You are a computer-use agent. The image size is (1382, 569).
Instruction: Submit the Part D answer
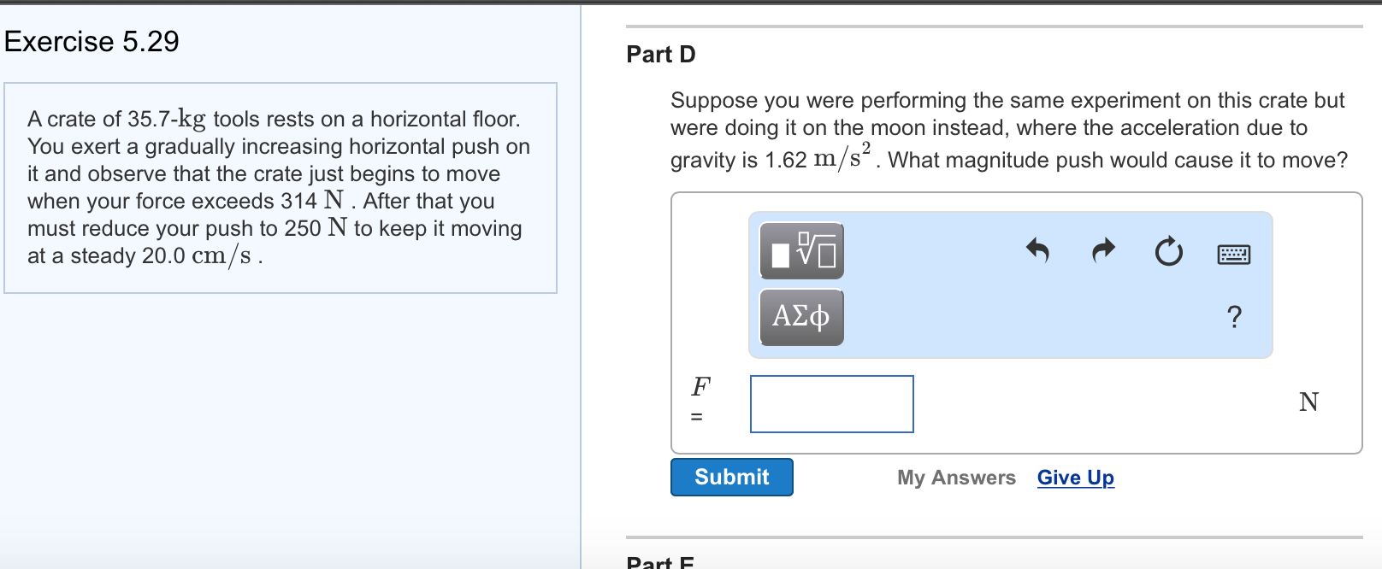(731, 477)
